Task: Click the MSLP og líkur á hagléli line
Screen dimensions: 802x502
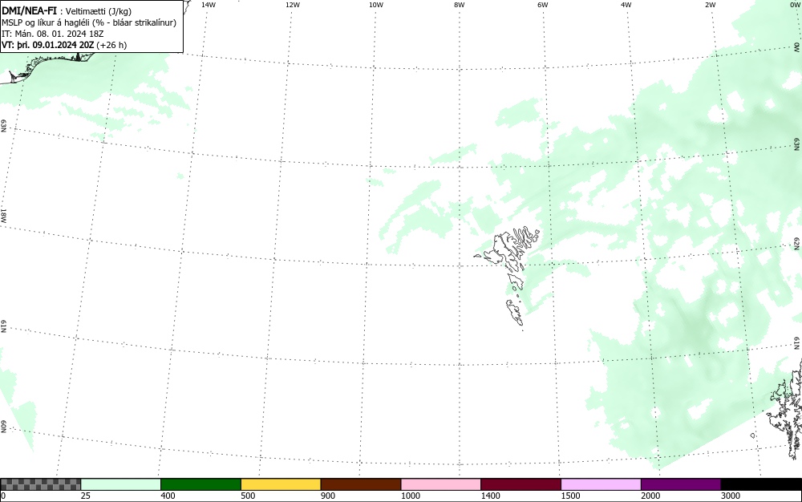Action: pos(88,22)
